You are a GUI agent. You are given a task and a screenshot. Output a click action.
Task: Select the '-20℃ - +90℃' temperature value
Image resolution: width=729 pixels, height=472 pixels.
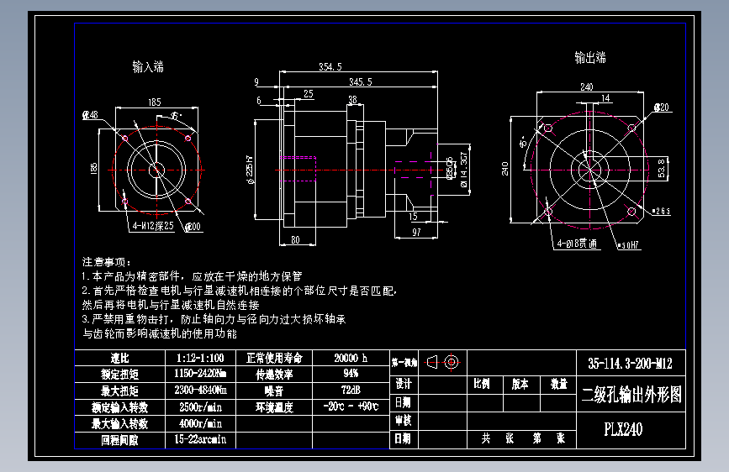[351, 407]
